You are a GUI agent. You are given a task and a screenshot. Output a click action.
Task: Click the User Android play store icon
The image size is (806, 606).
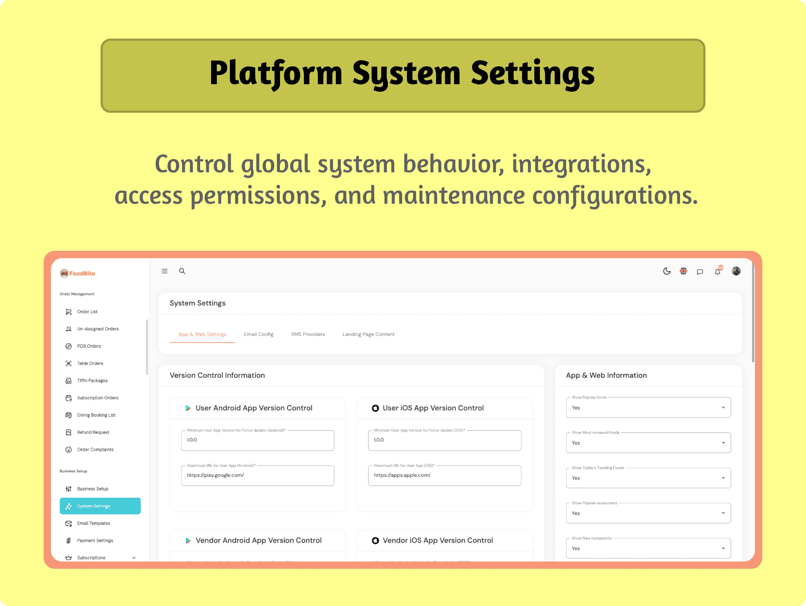click(x=188, y=408)
